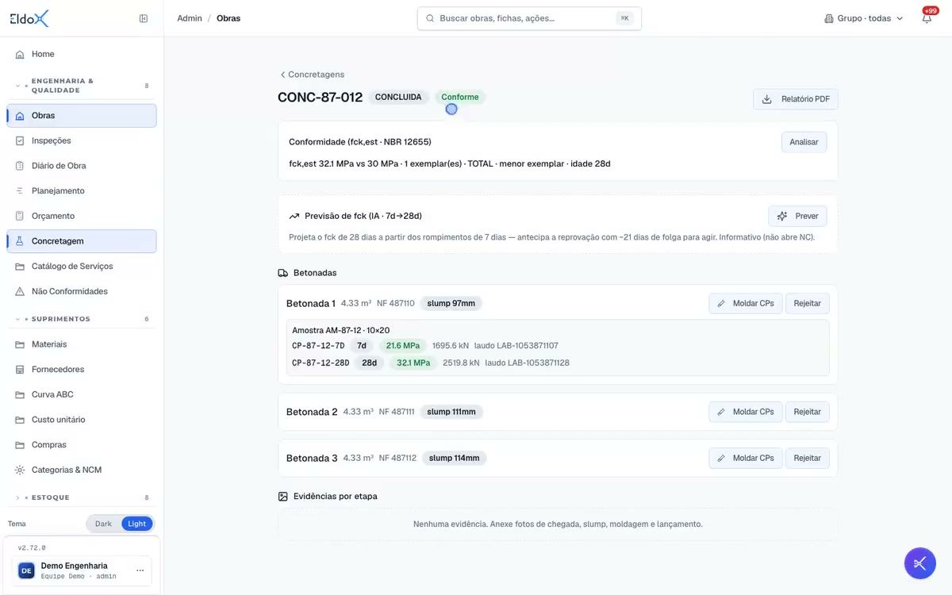
Task: Open Demo Engenharia account options menu
Action: point(140,570)
